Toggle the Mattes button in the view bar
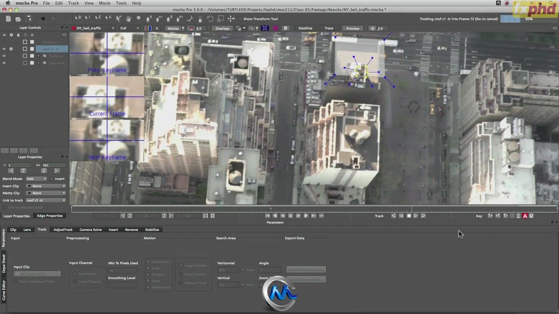 173,28
